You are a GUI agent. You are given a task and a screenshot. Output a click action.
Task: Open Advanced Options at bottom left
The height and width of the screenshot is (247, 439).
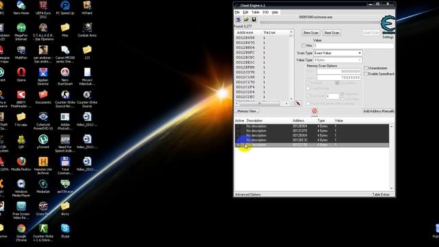248,194
